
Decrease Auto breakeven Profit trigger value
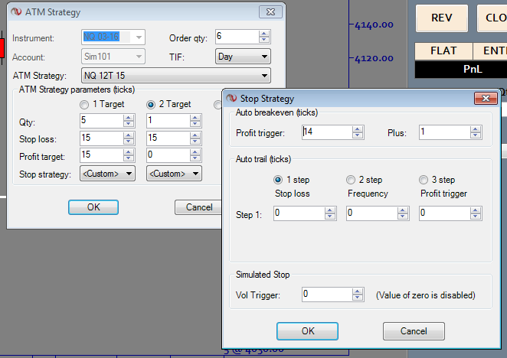[x=358, y=135]
